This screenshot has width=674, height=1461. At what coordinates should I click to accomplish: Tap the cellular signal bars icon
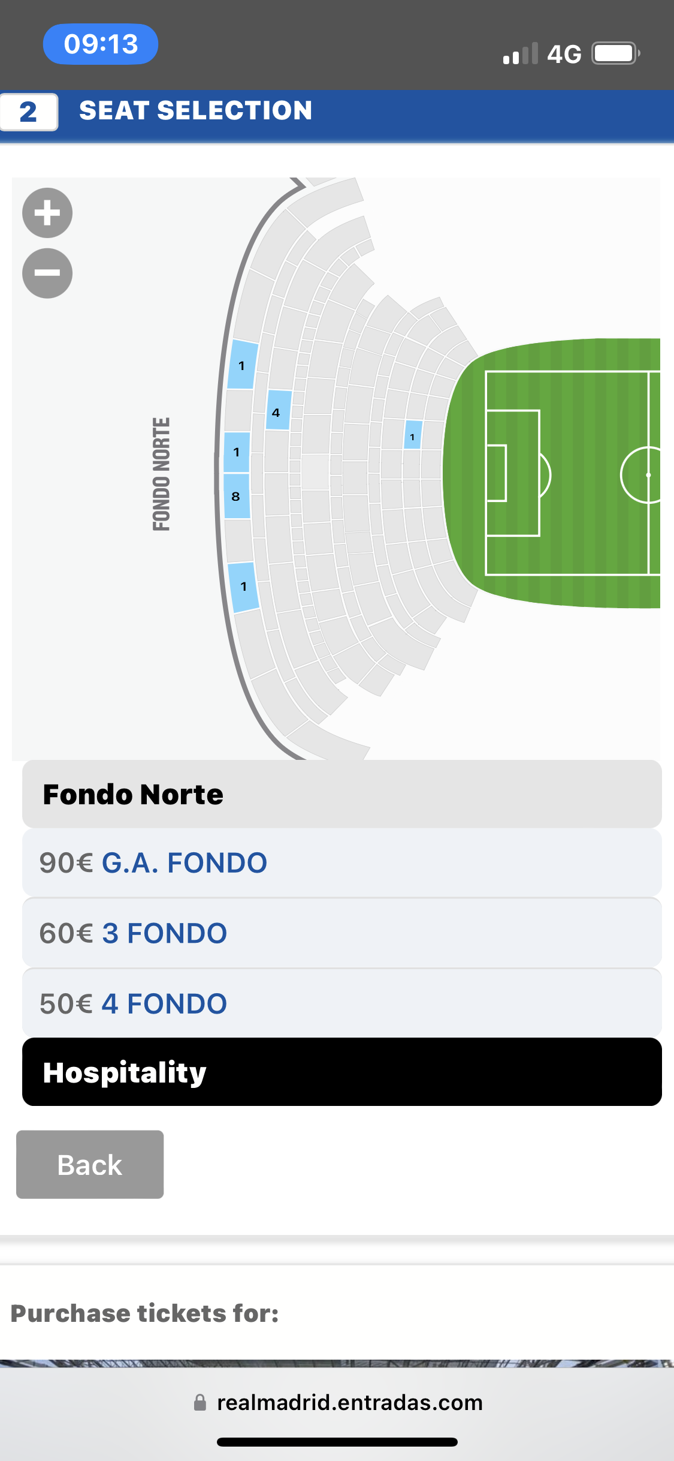(520, 54)
